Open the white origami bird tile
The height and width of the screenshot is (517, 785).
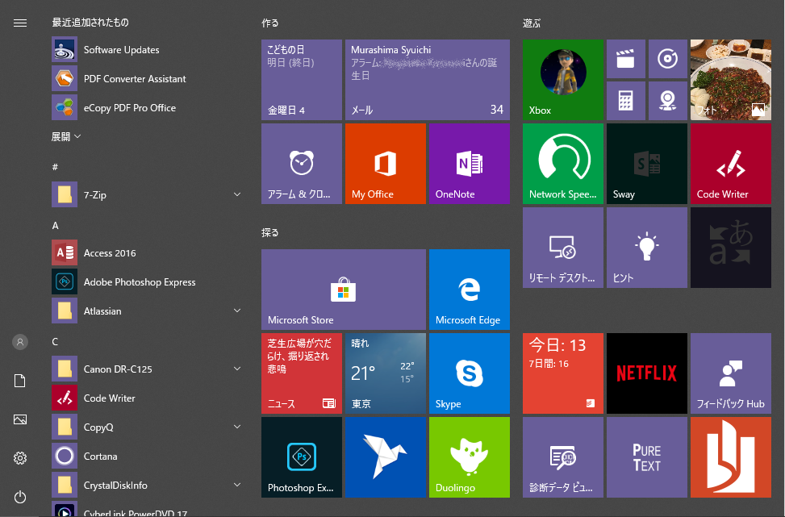386,457
